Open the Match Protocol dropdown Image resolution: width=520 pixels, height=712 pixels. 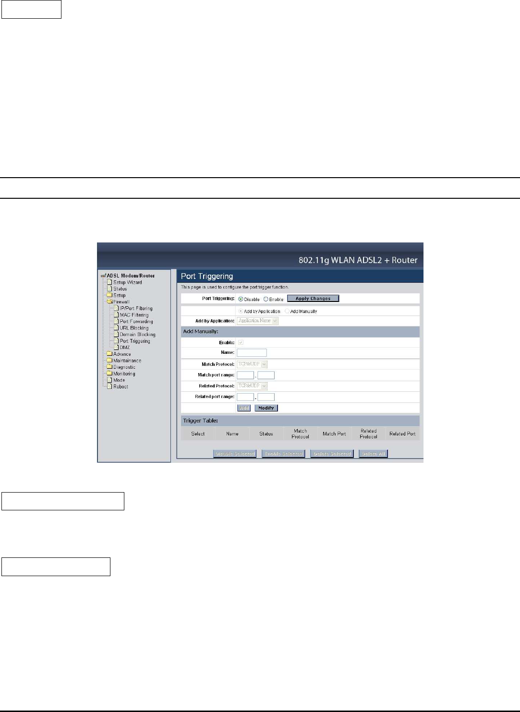[x=252, y=364]
